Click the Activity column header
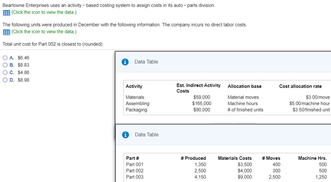The width and height of the screenshot is (331, 182). click(134, 86)
